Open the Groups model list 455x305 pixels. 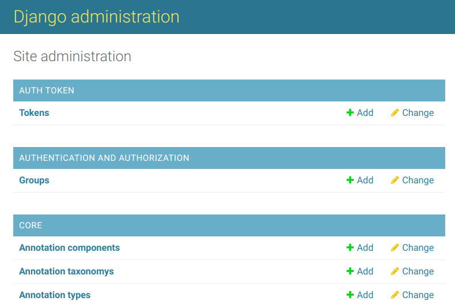click(x=34, y=180)
